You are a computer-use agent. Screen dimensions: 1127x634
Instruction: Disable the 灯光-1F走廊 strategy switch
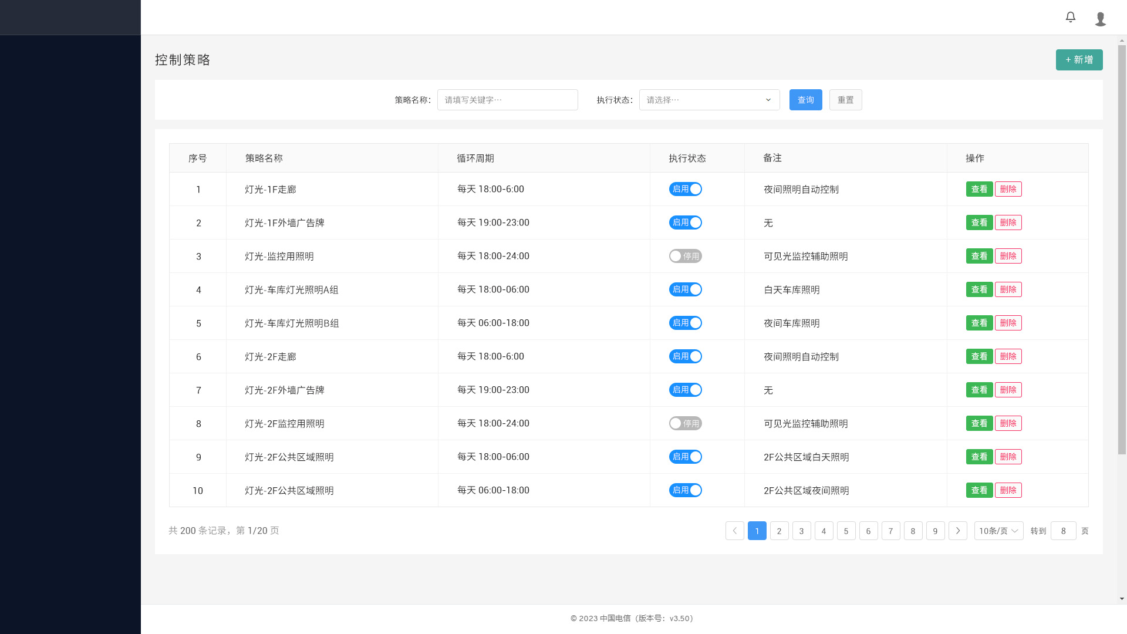point(685,189)
